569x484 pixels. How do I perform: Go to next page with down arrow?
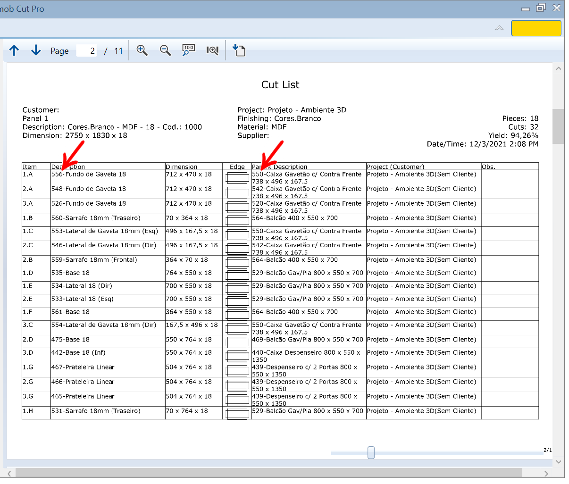[36, 50]
